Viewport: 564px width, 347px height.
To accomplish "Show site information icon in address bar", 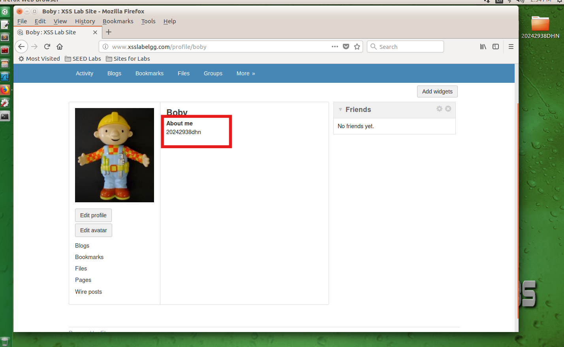I will [105, 47].
